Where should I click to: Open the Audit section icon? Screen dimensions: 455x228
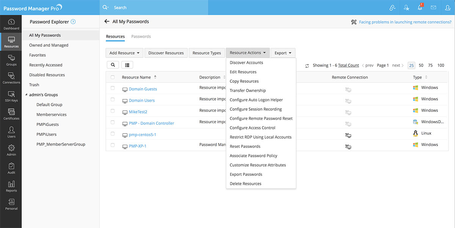11,168
